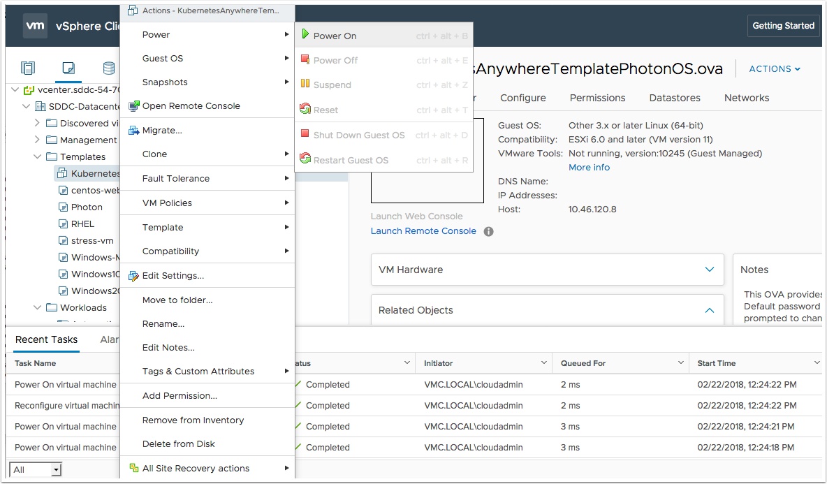Select Remove from Inventory
Image resolution: width=827 pixels, height=484 pixels.
pos(207,420)
